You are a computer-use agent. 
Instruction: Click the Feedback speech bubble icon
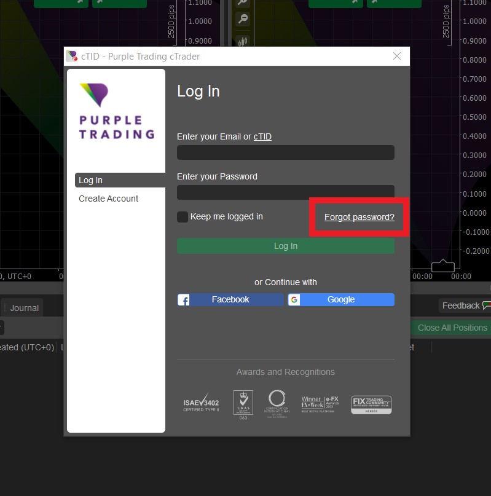[x=487, y=305]
